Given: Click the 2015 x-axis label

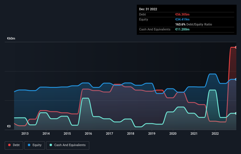Looking at the screenshot, I should click(x=67, y=134).
